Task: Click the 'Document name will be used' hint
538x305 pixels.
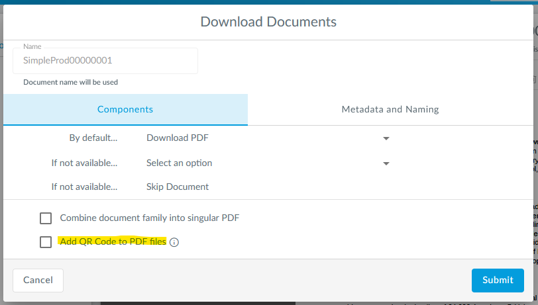Action: tap(70, 83)
